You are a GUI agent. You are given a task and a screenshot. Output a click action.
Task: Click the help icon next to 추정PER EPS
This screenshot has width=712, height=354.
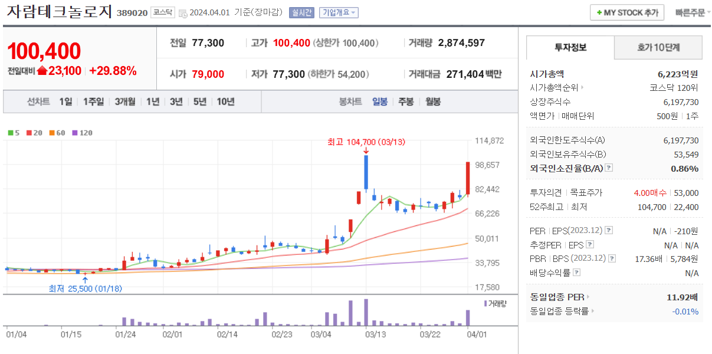[590, 245]
